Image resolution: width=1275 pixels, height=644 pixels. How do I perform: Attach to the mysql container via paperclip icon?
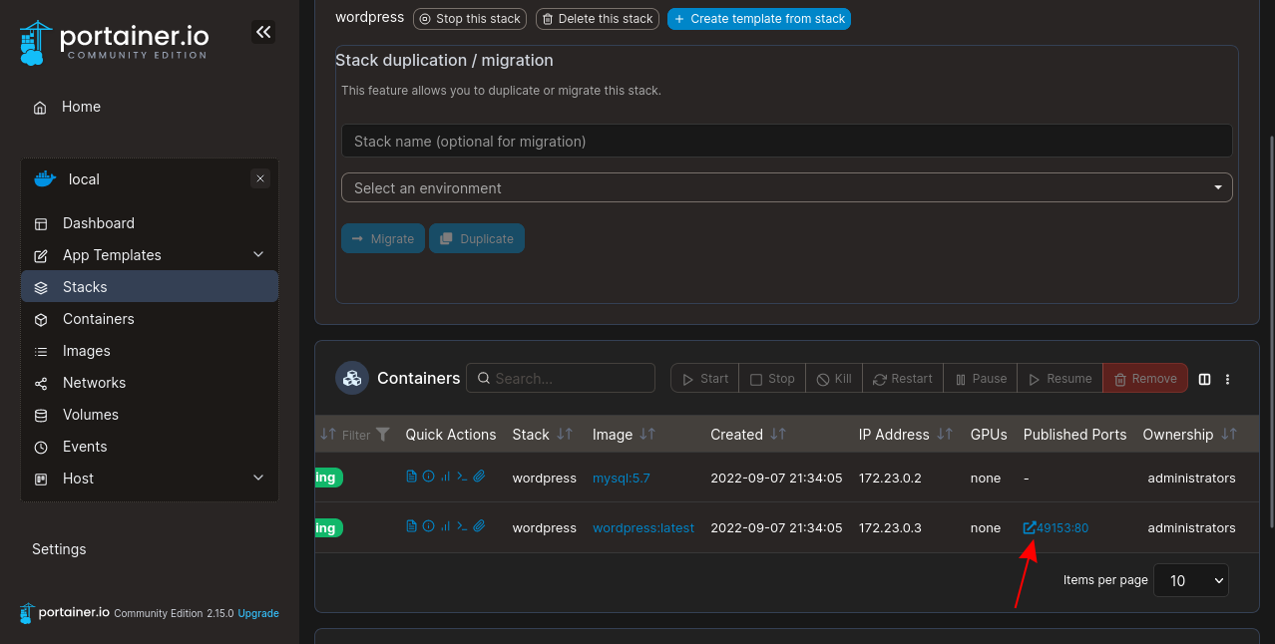(479, 477)
